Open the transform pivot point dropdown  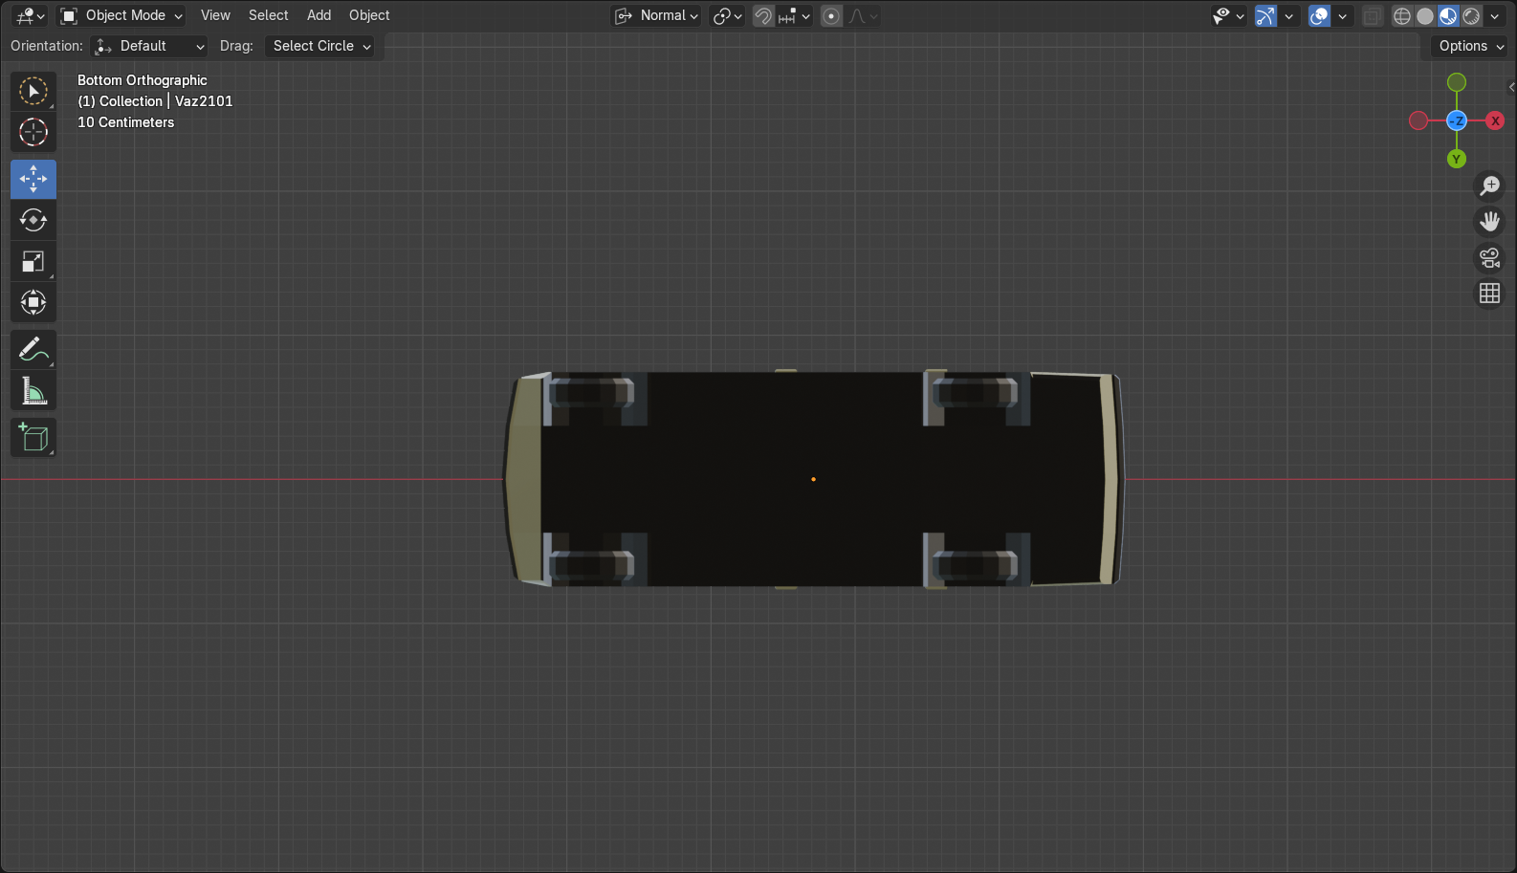pos(727,15)
